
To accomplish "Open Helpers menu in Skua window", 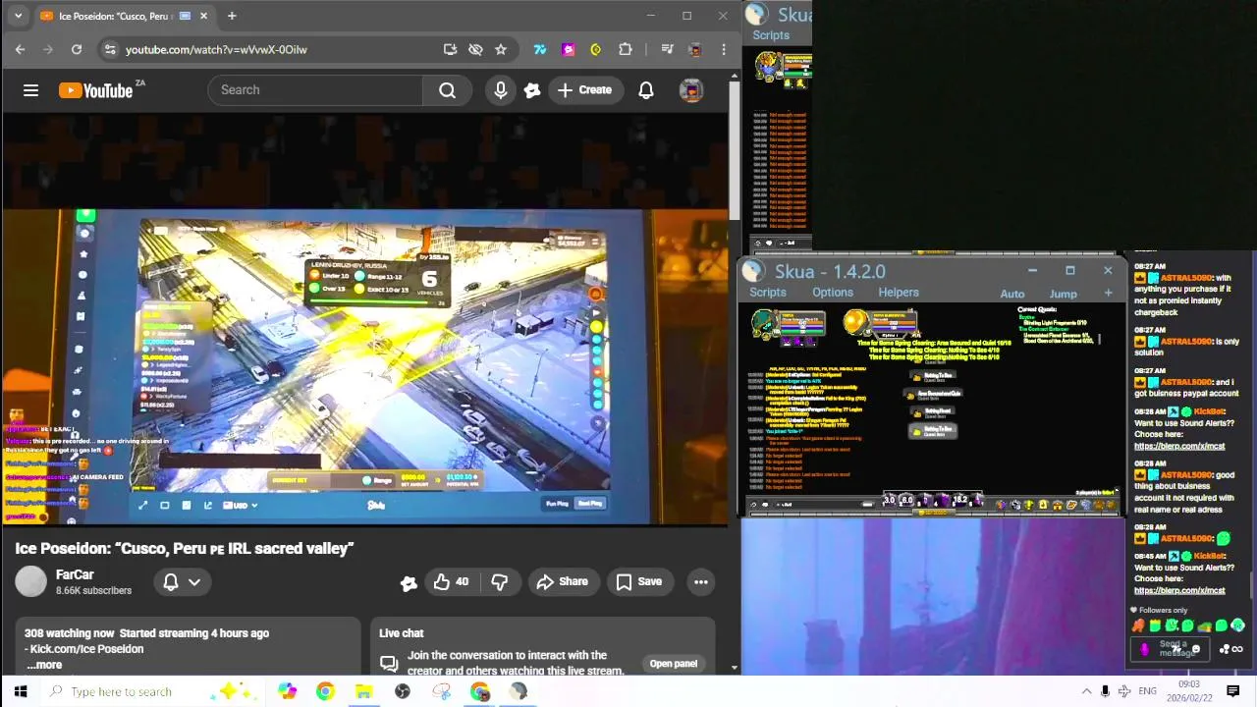I will [x=899, y=293].
